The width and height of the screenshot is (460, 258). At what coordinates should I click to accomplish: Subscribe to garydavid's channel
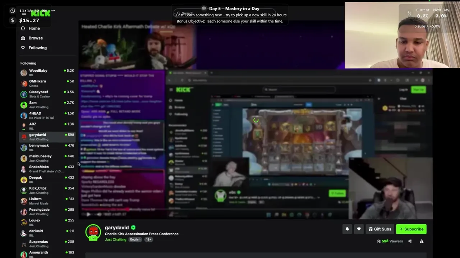(411, 229)
